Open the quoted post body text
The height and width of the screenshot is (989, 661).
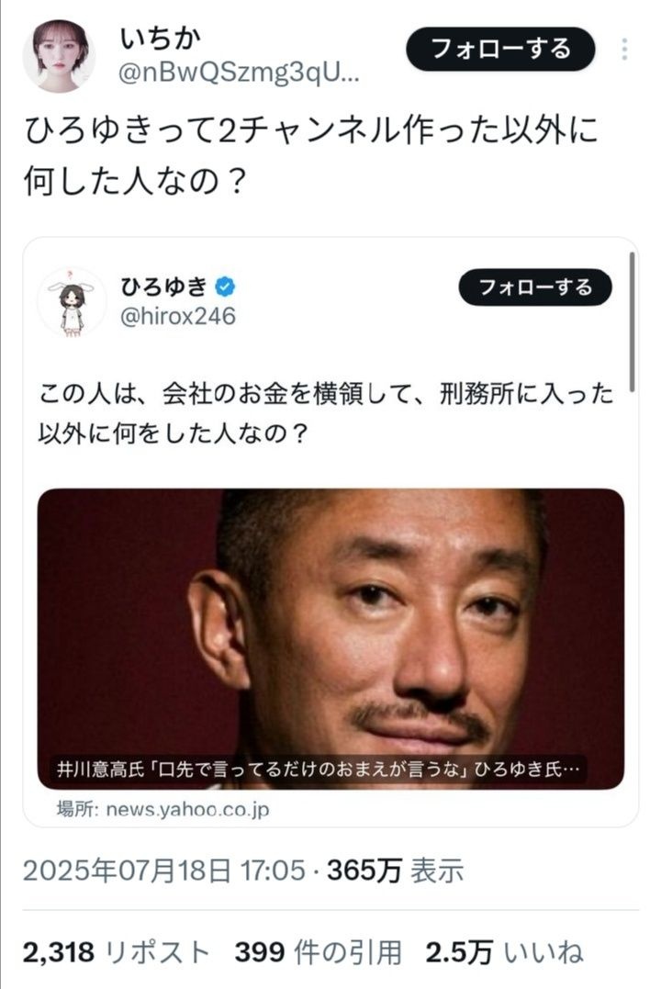click(x=326, y=414)
